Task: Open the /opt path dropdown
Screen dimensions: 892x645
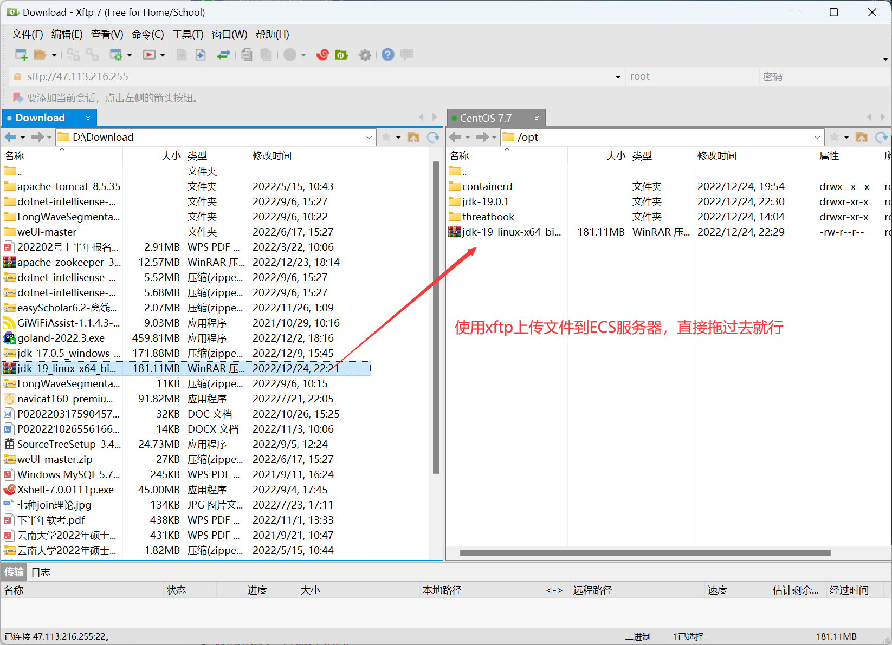Action: (817, 138)
